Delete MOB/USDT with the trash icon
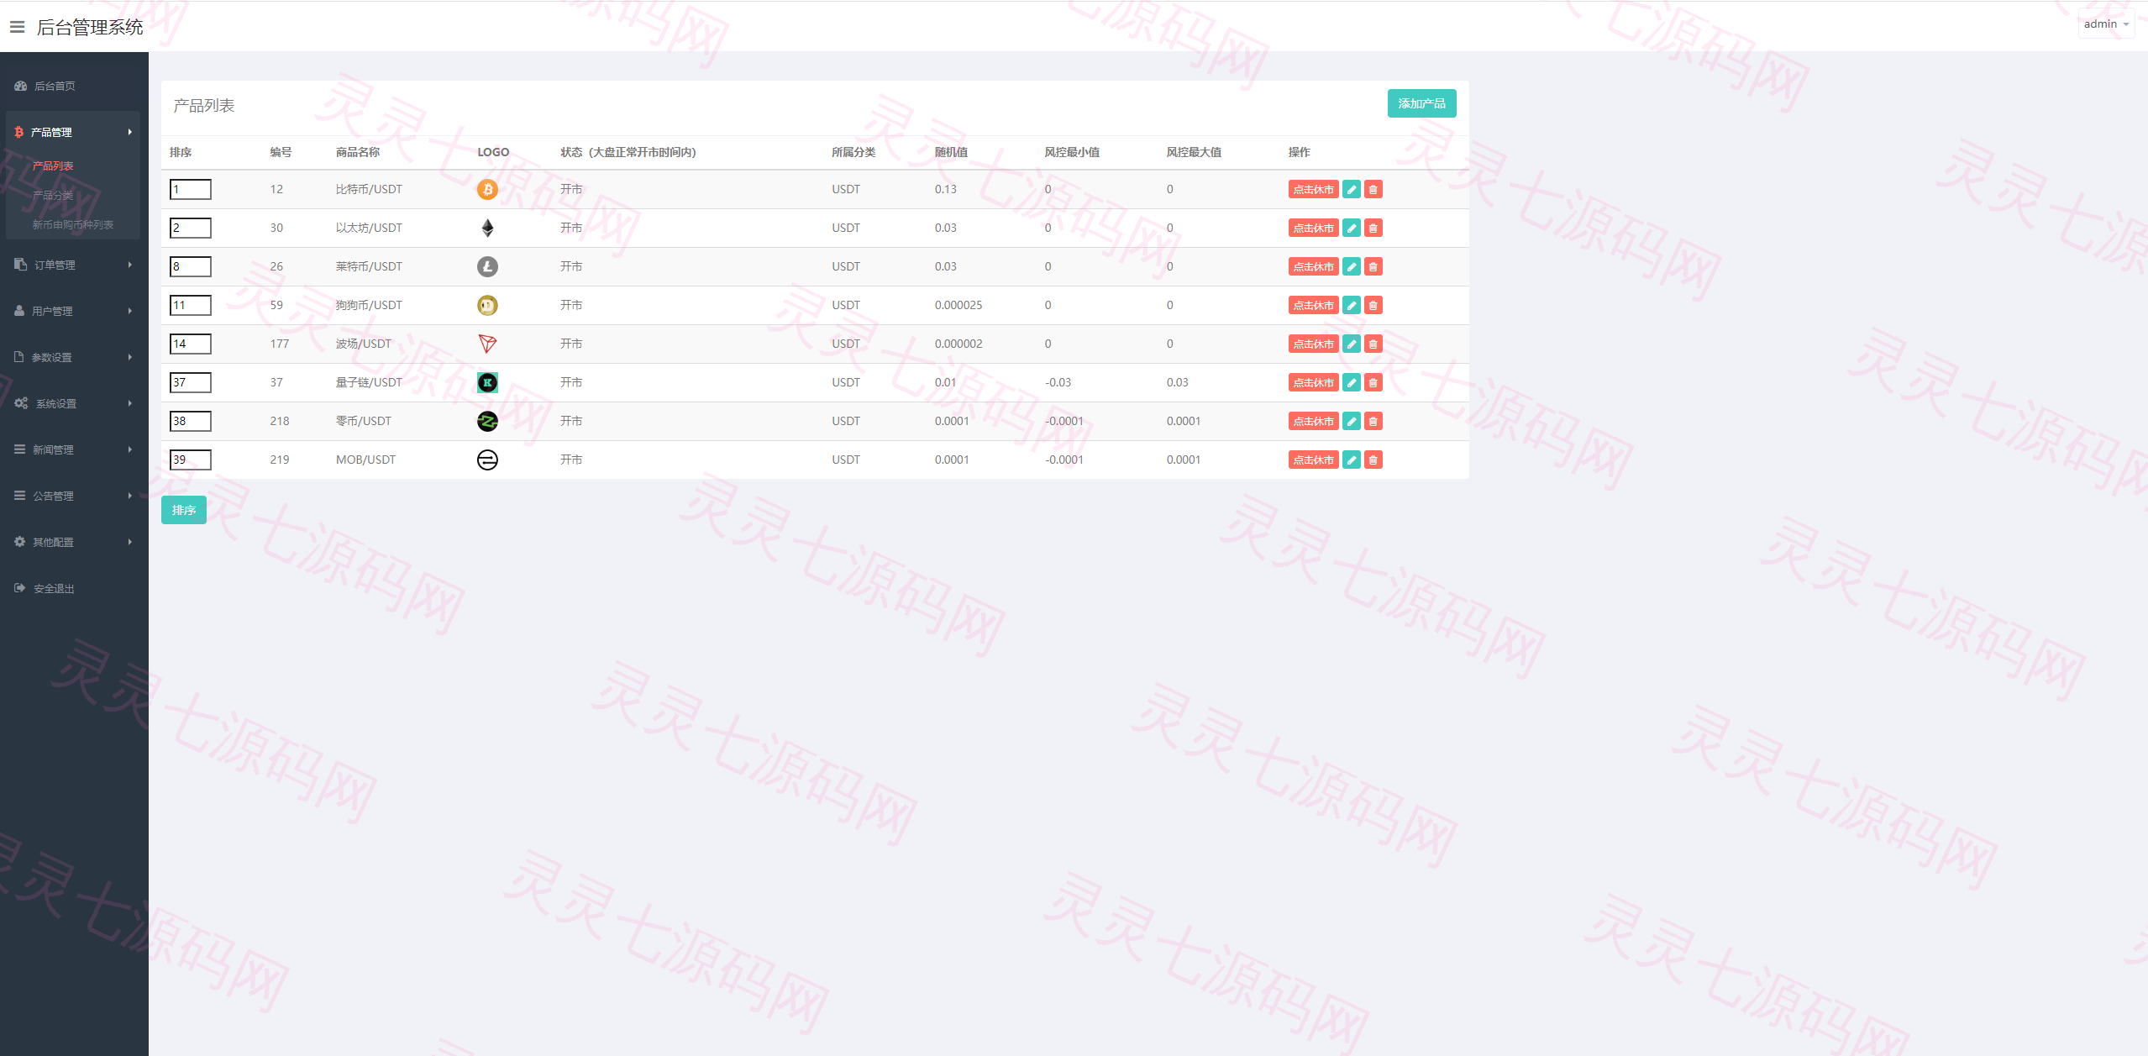Screen dimensions: 2148x1056 [x=1373, y=460]
